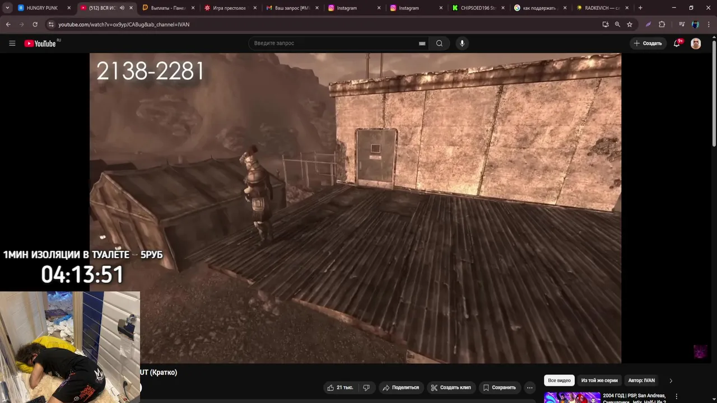
Task: Bookmark this page with star icon
Action: (630, 25)
